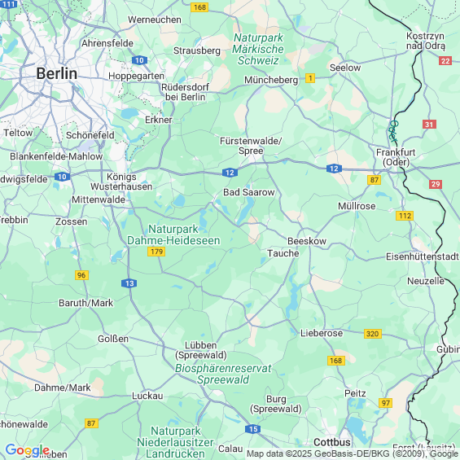
Task: Select the Frankfurt (Oder) label
Action: (x=396, y=157)
